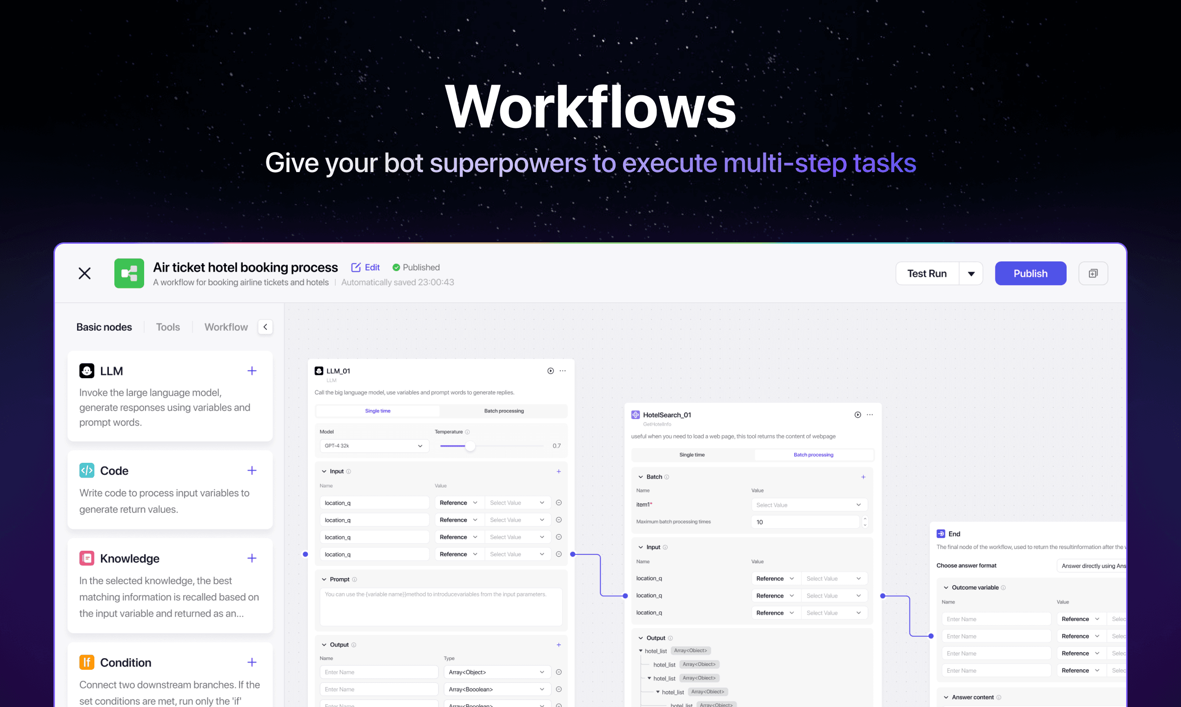The image size is (1181, 707).
Task: Click the Temperature slider handle
Action: [470, 446]
